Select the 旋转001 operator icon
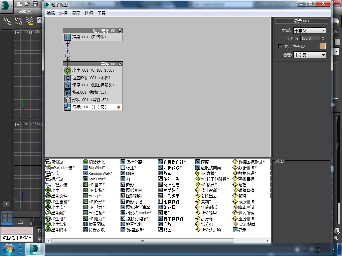 (67, 93)
